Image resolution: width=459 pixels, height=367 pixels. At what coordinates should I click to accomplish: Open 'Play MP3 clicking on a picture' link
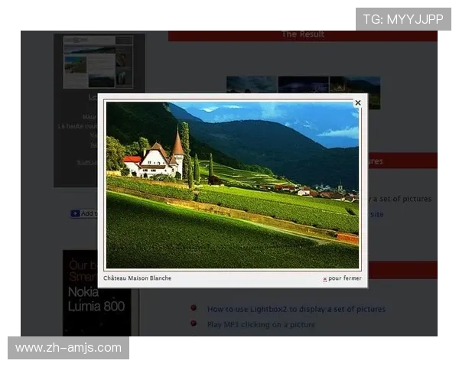pos(261,324)
